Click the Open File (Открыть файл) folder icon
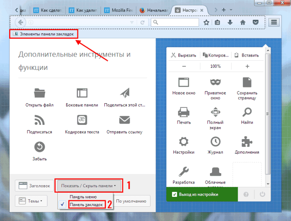This screenshot has height=221, width=291. (39, 93)
